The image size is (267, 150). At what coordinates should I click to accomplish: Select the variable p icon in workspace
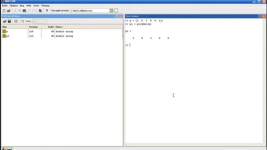(4, 31)
